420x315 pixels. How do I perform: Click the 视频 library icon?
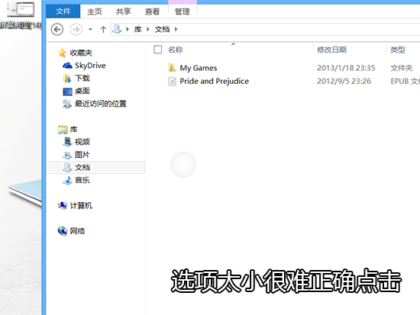pyautogui.click(x=67, y=142)
